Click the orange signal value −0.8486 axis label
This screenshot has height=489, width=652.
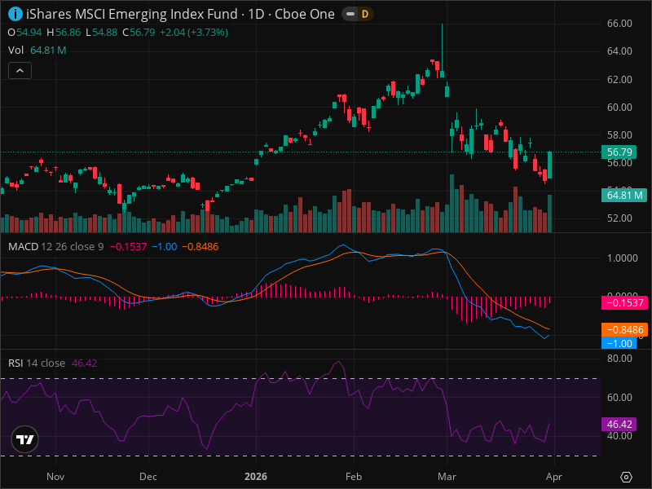click(x=624, y=330)
